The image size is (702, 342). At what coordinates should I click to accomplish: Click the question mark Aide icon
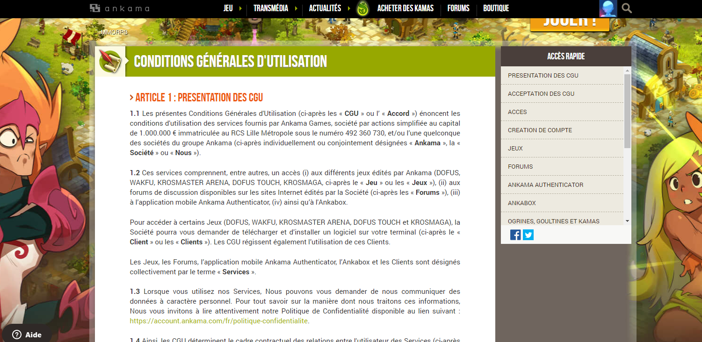pyautogui.click(x=17, y=335)
